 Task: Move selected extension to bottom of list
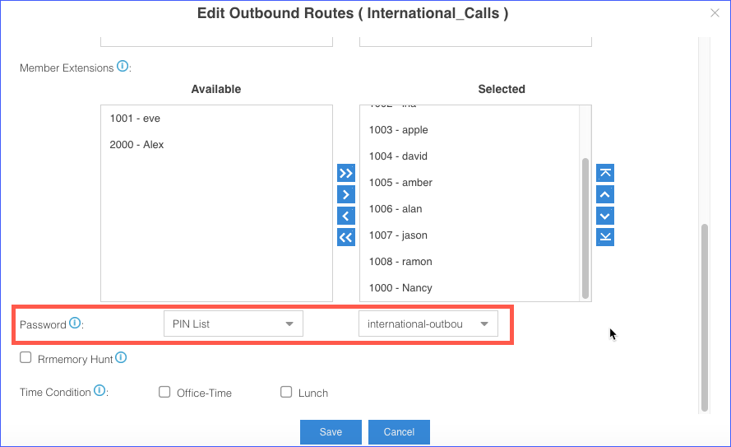pyautogui.click(x=605, y=237)
